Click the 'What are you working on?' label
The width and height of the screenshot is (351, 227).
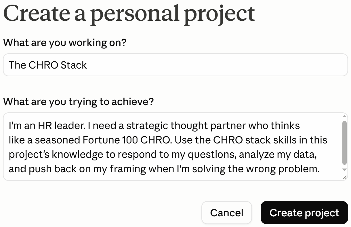(65, 43)
